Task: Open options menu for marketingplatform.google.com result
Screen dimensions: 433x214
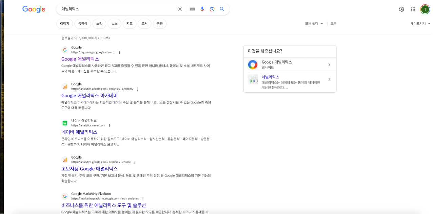Action: point(143,199)
